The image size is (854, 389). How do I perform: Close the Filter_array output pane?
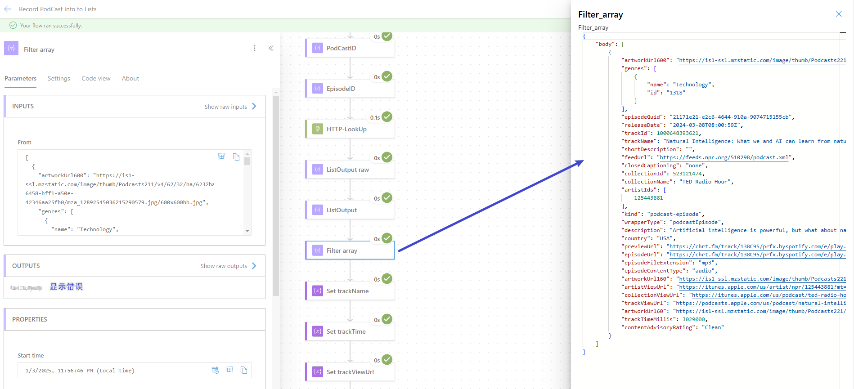pyautogui.click(x=839, y=14)
